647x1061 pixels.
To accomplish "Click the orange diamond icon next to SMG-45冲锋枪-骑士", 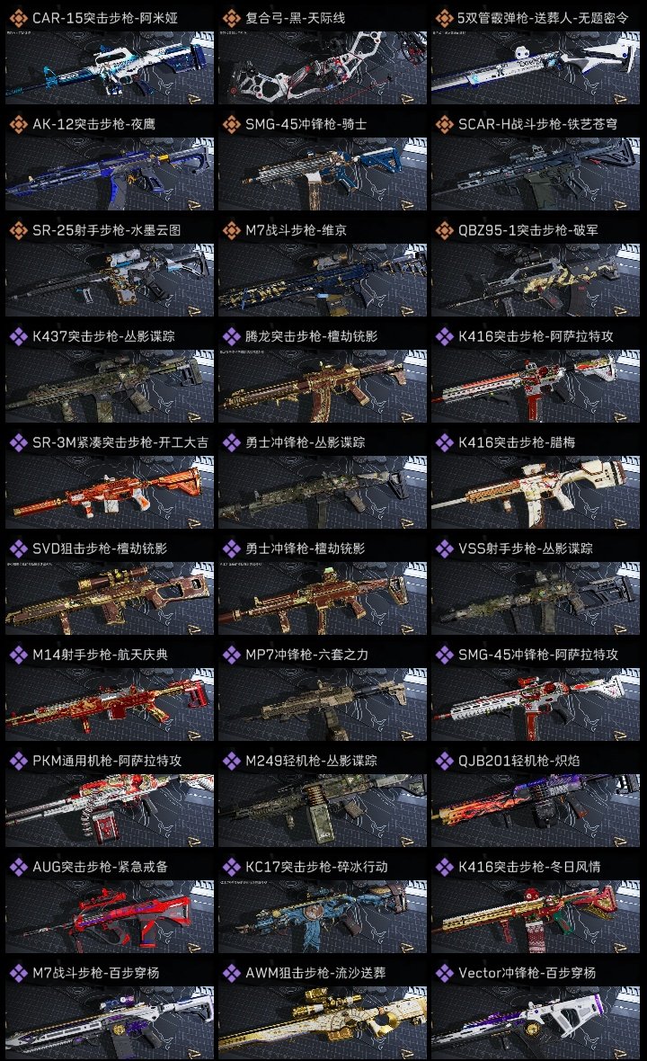I will [x=232, y=124].
